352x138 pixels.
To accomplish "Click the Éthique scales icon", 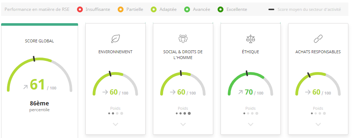I will click(251, 38).
